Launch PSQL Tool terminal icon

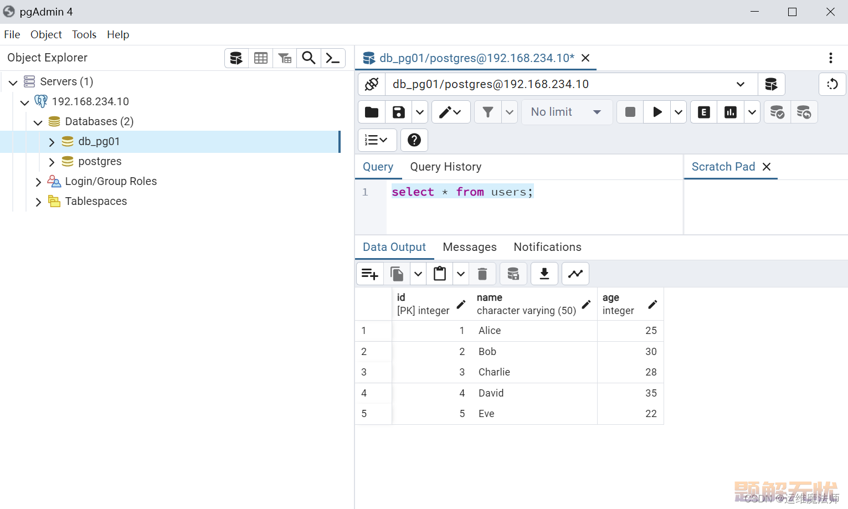[x=333, y=58]
